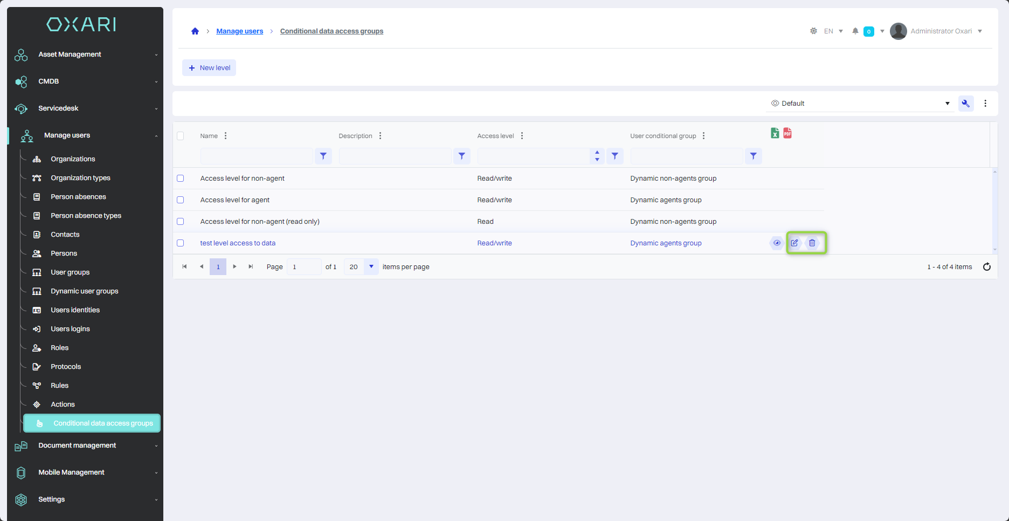Screen dimensions: 1009x521
Task: Go to Roles in the sidebar
Action: (59, 348)
